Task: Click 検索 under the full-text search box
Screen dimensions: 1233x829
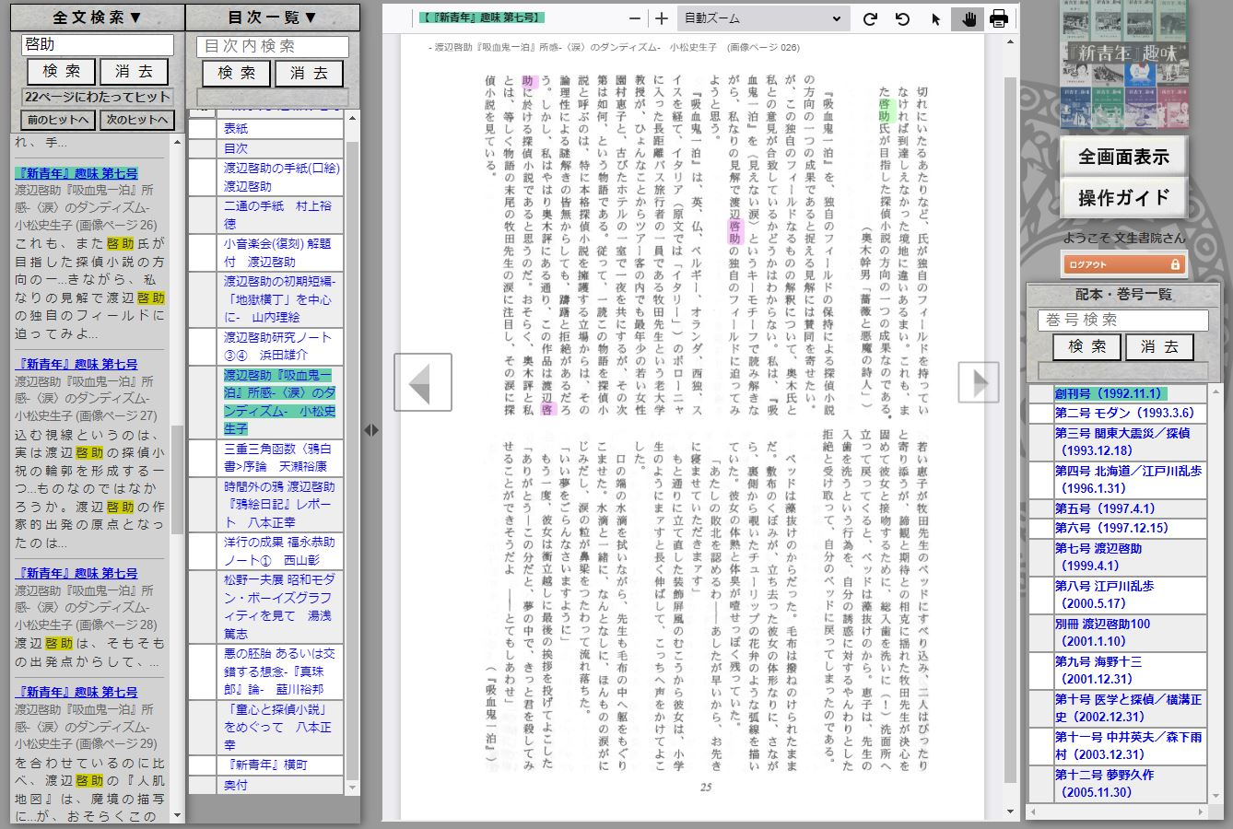Action: [60, 71]
